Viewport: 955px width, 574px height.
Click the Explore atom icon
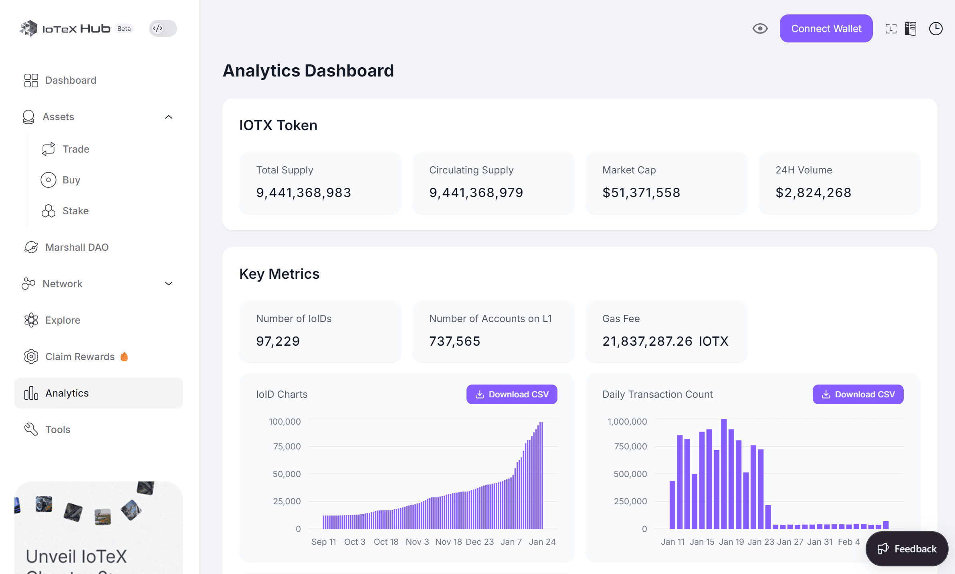point(30,320)
